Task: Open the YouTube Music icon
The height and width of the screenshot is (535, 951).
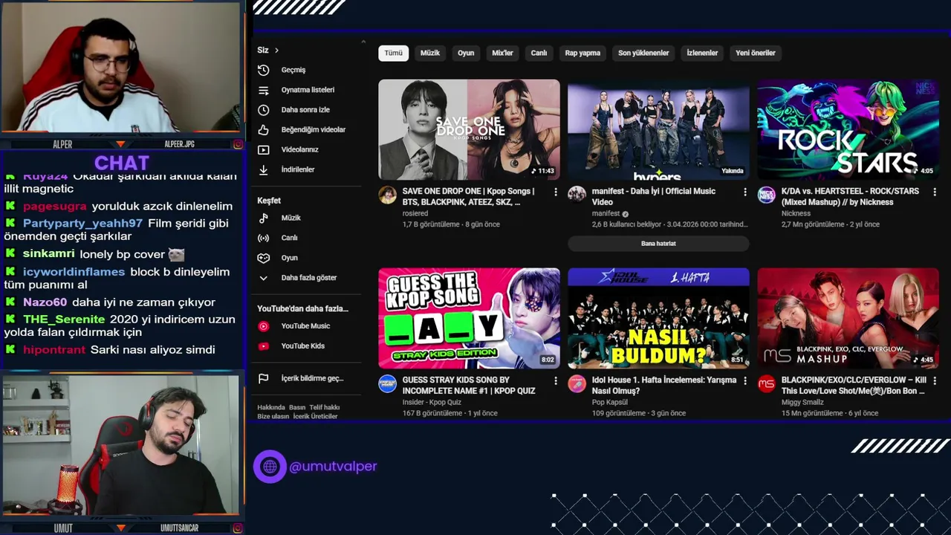Action: pyautogui.click(x=263, y=326)
